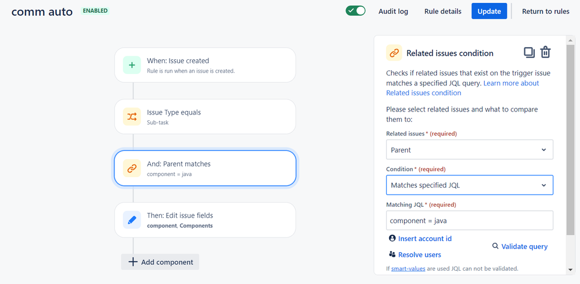Click the magnifier icon beside Validate query
Image resolution: width=580 pixels, height=284 pixels.
tap(495, 246)
